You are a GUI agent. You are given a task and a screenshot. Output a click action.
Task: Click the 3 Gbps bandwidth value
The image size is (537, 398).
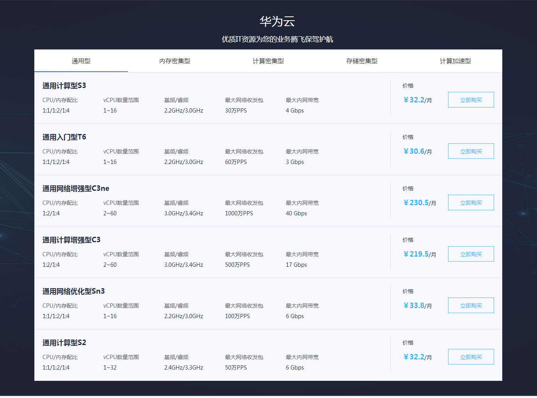[295, 162]
